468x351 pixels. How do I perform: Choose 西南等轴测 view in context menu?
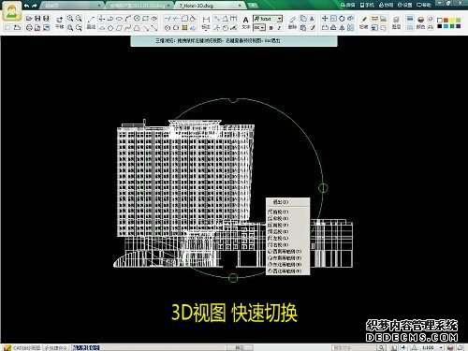(x=288, y=251)
